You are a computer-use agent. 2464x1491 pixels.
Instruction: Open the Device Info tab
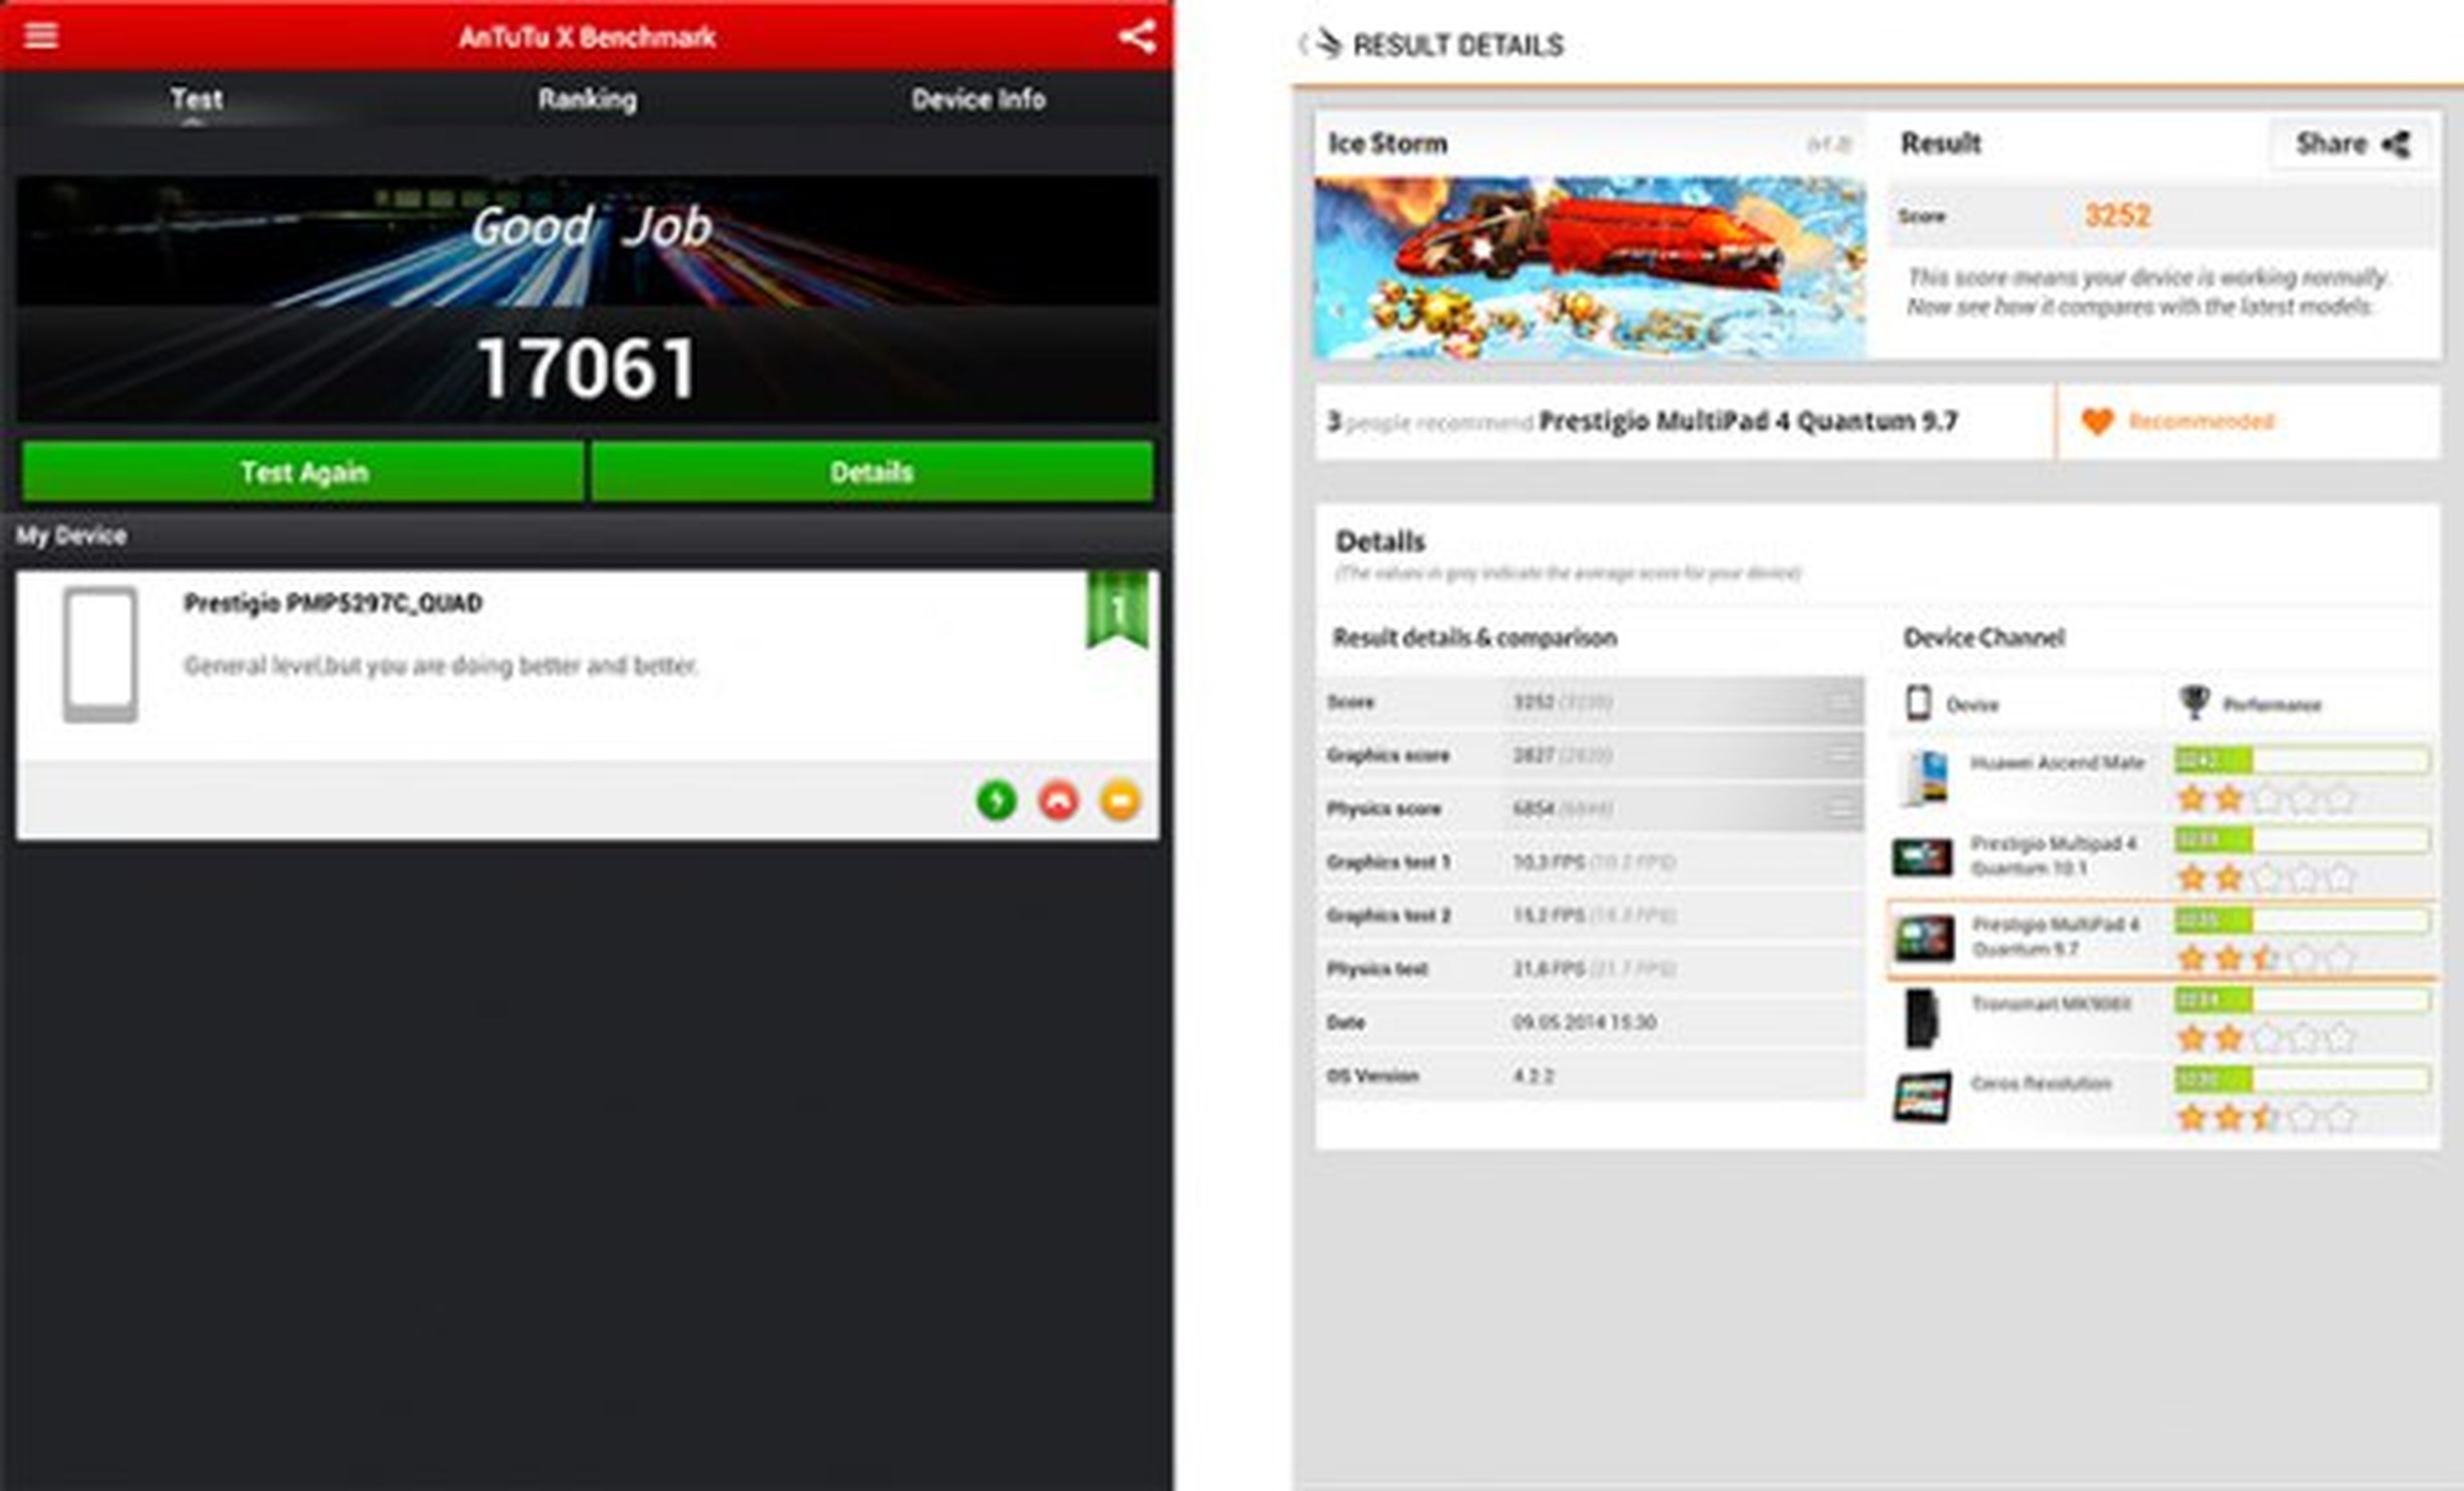click(x=978, y=99)
